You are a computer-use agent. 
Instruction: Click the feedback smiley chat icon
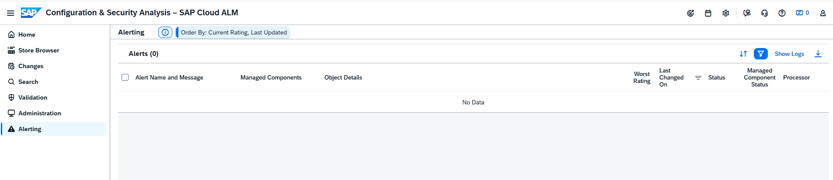[x=747, y=13]
